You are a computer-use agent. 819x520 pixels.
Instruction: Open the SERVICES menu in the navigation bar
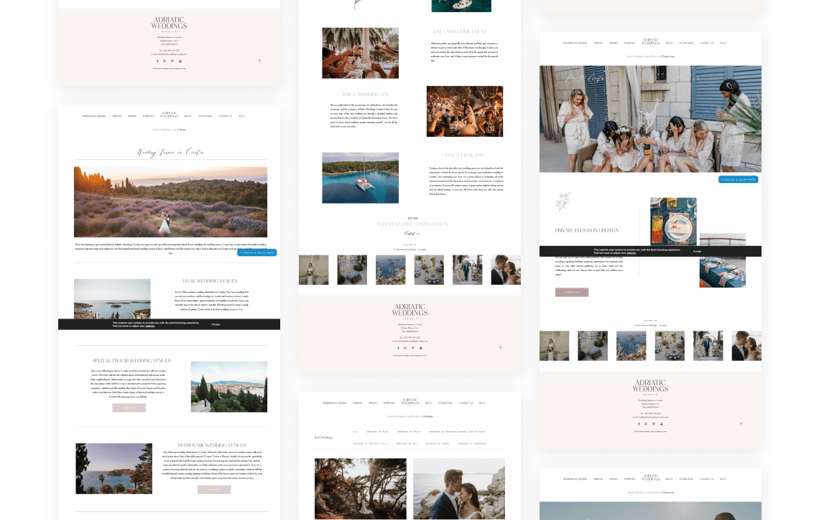(117, 115)
